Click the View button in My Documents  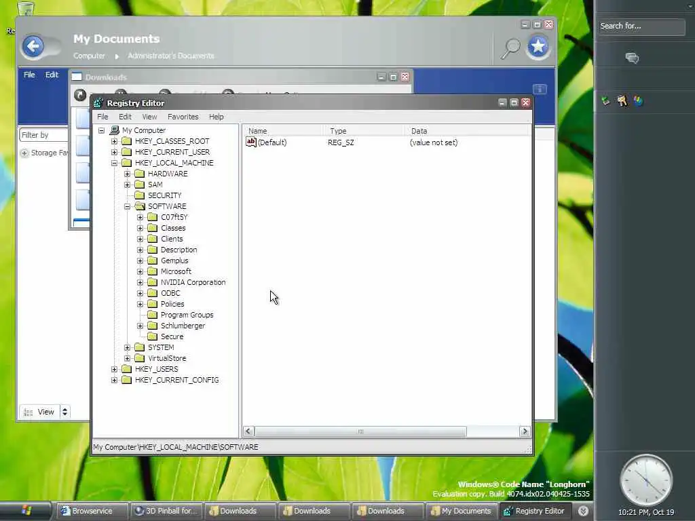39,412
